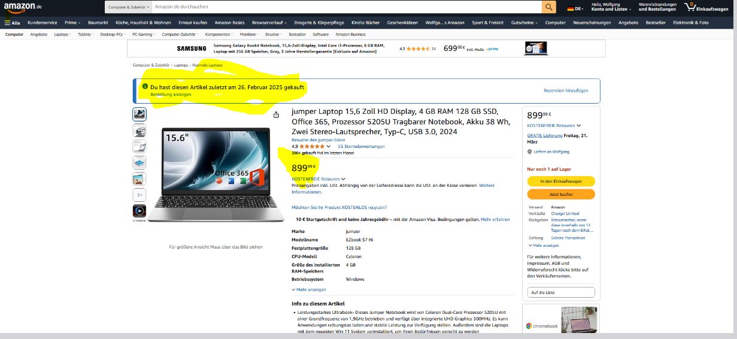Click the In den Einkaufswagen button
737x339 pixels.
click(561, 181)
